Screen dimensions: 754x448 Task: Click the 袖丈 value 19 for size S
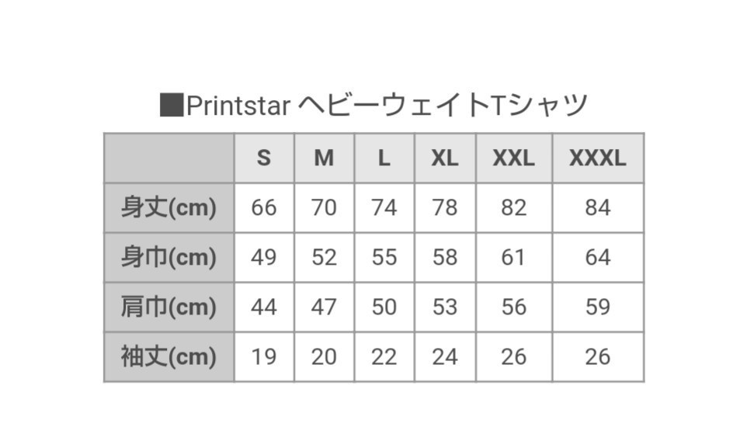click(264, 357)
